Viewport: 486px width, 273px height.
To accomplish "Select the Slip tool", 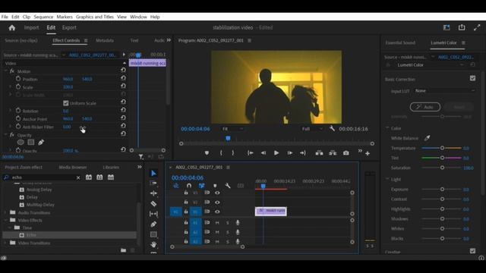I will (x=153, y=214).
